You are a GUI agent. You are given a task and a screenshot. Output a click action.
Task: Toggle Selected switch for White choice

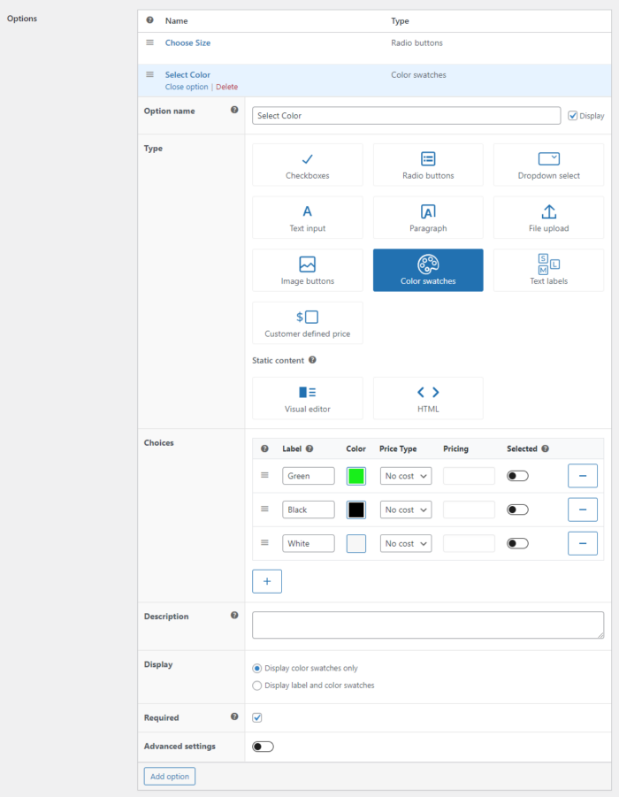pos(517,543)
